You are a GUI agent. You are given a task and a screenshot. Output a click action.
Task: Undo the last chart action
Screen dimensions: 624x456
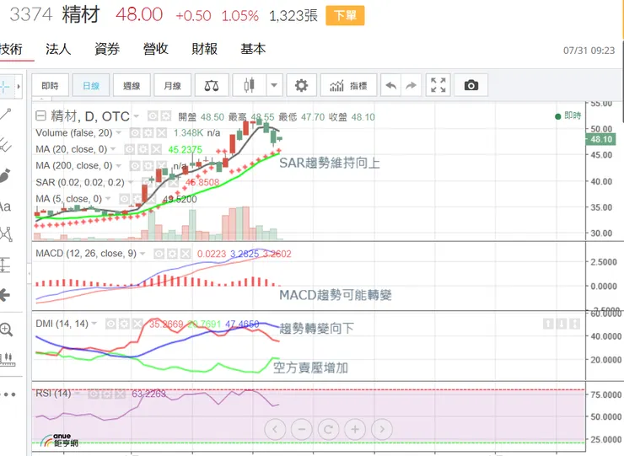(x=390, y=85)
